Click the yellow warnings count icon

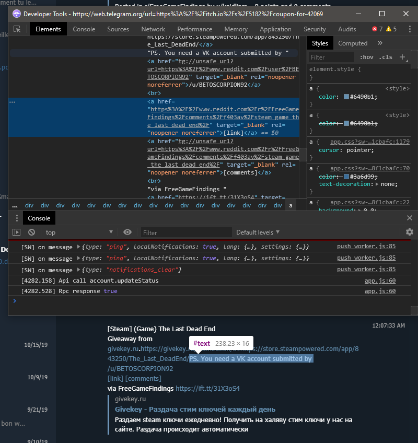389,29
